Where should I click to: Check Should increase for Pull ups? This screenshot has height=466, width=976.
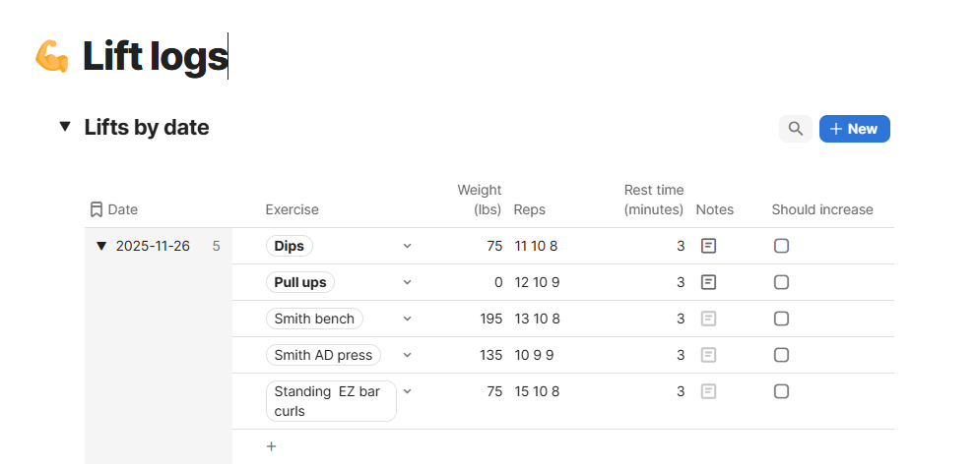[x=781, y=282]
